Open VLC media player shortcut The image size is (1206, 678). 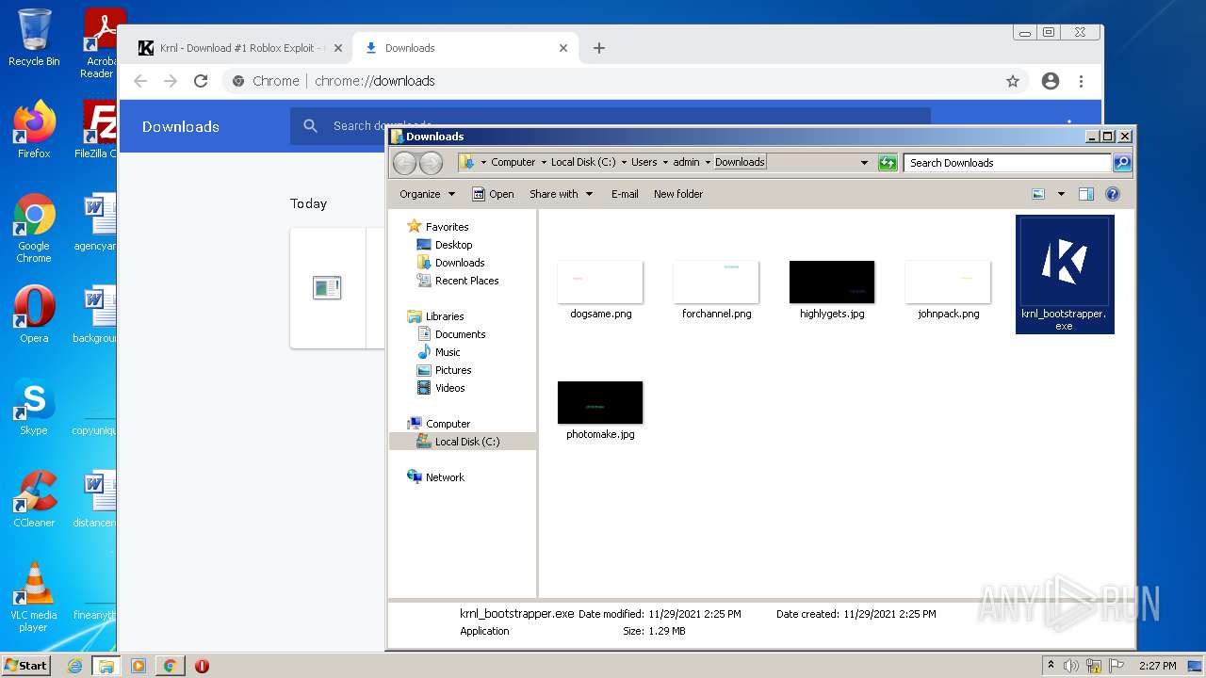tap(34, 597)
